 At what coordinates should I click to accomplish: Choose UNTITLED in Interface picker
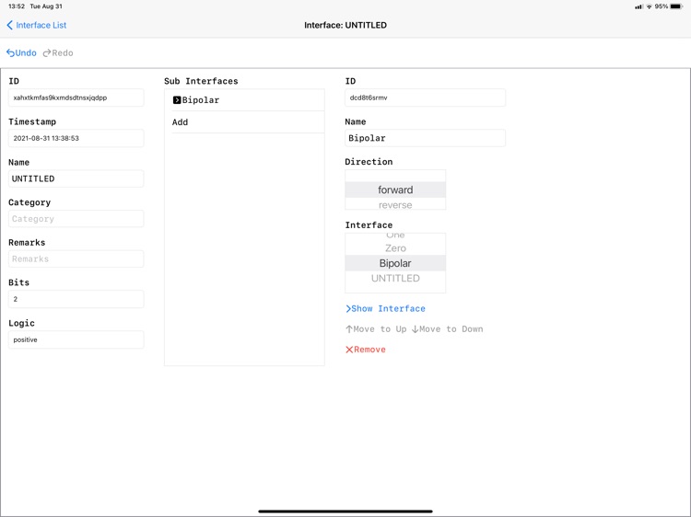395,278
